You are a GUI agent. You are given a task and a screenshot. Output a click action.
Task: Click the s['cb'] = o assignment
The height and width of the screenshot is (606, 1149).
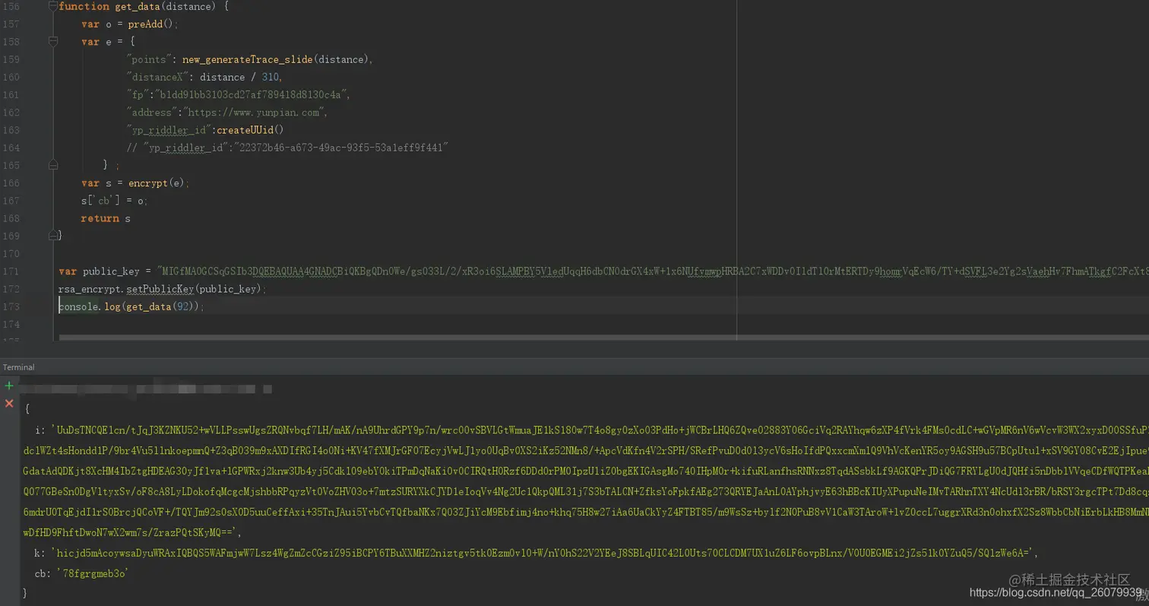coord(113,201)
